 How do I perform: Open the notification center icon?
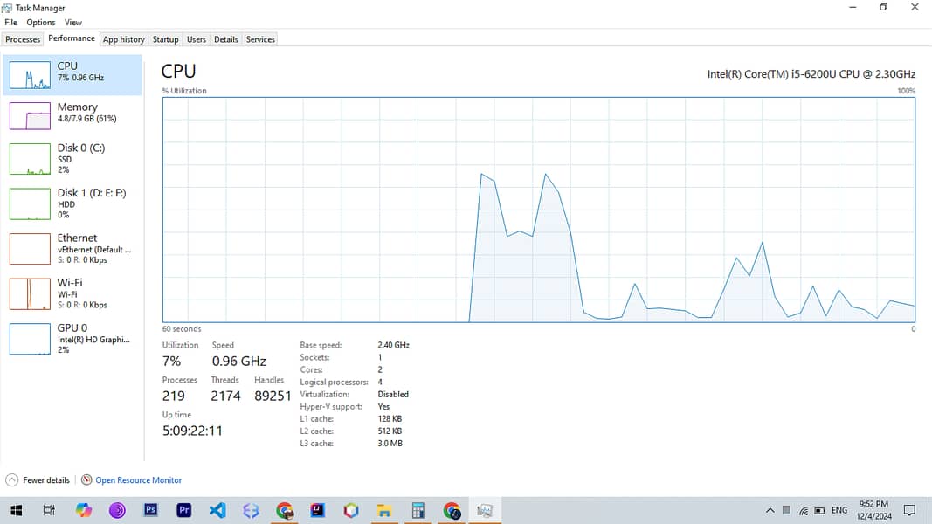coord(909,510)
